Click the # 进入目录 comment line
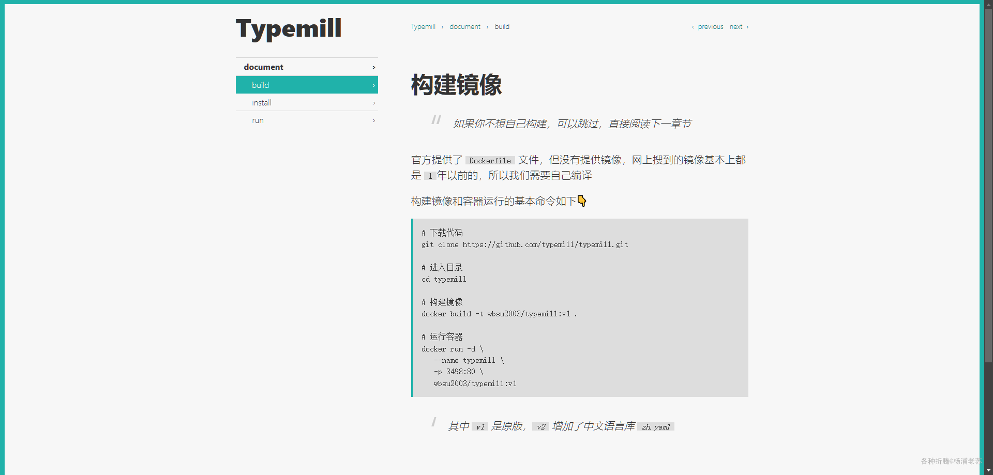993x475 pixels. coord(442,267)
